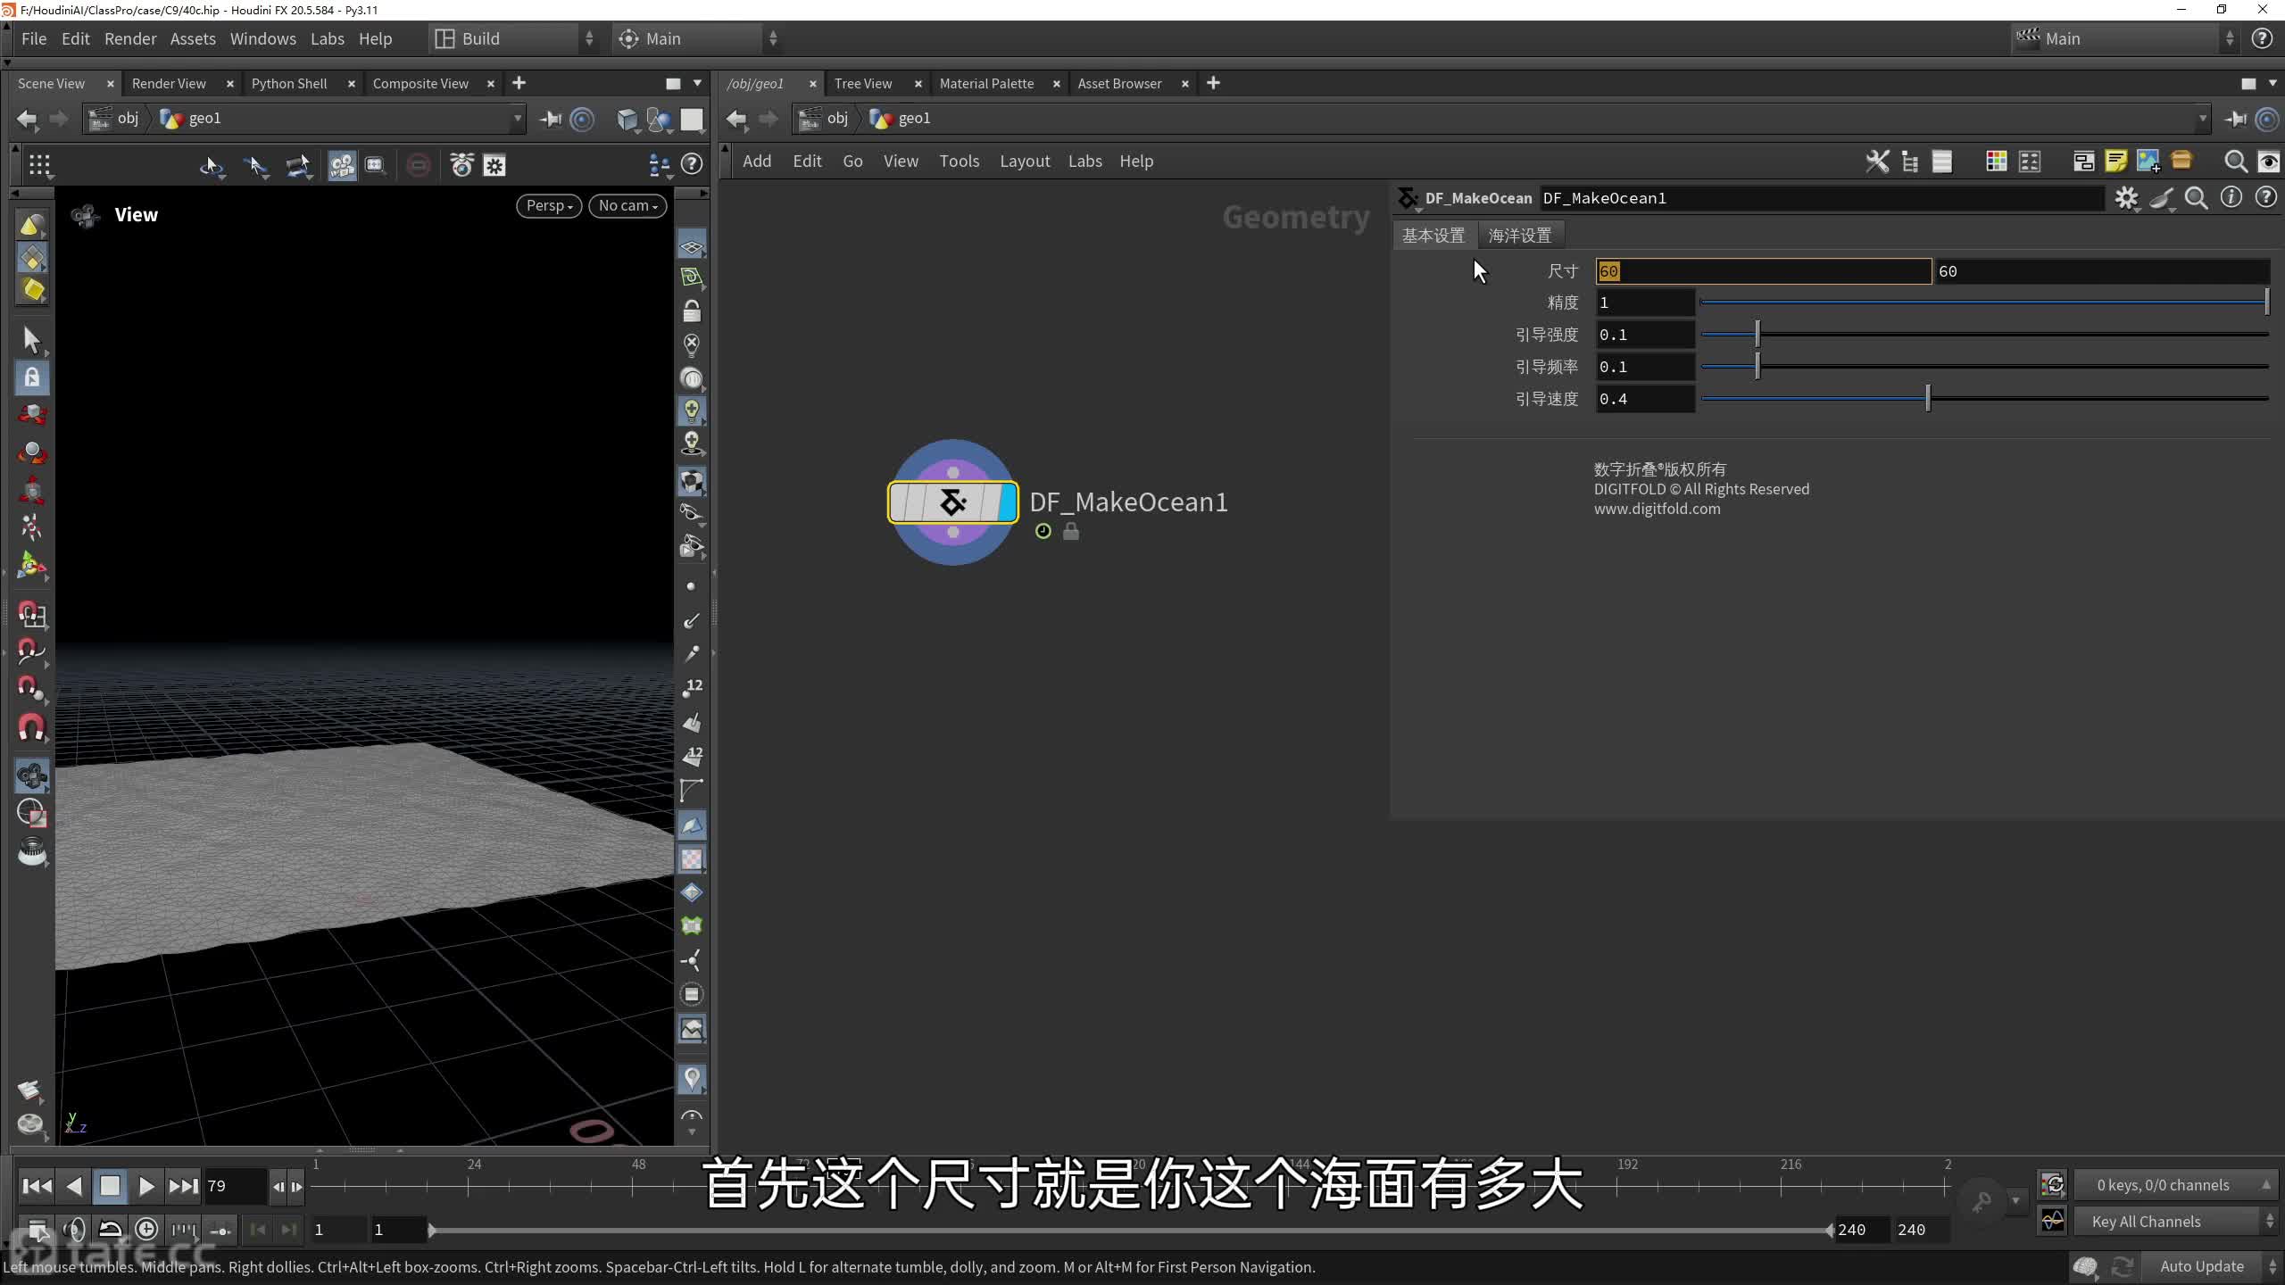
Task: Click the real-time playback clock icon
Action: (x=146, y=1230)
